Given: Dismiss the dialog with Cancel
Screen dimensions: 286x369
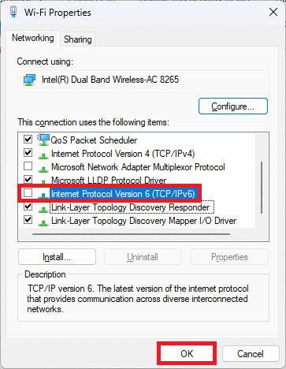Looking at the screenshot, I should [251, 353].
